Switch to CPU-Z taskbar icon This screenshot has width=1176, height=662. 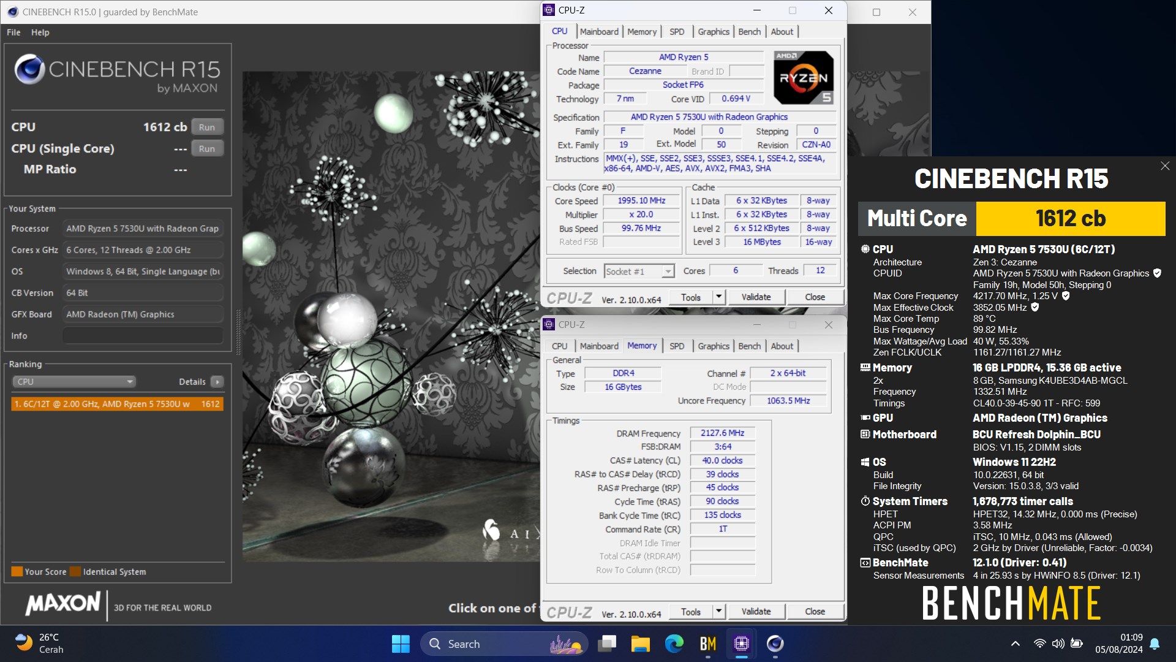[x=741, y=644]
